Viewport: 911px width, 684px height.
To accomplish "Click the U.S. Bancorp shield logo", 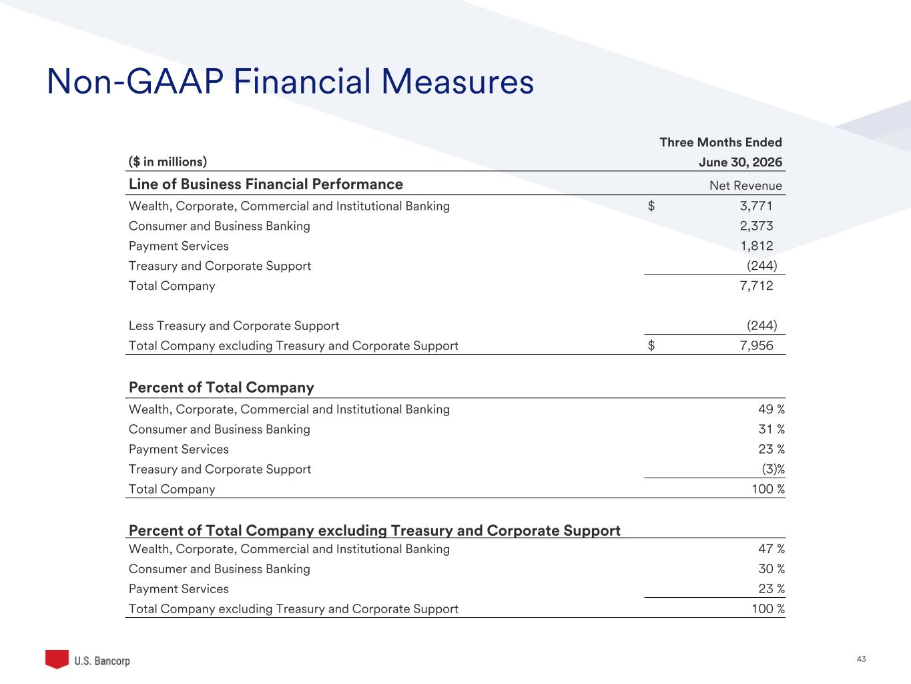I will 57,659.
